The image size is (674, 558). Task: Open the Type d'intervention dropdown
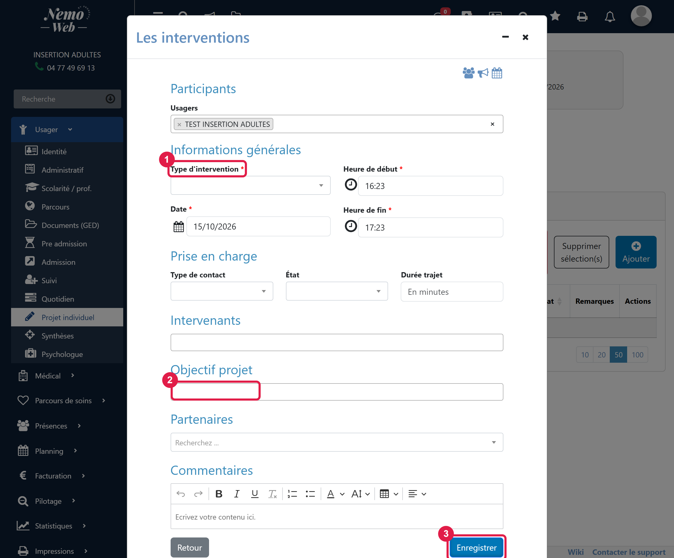tap(250, 185)
